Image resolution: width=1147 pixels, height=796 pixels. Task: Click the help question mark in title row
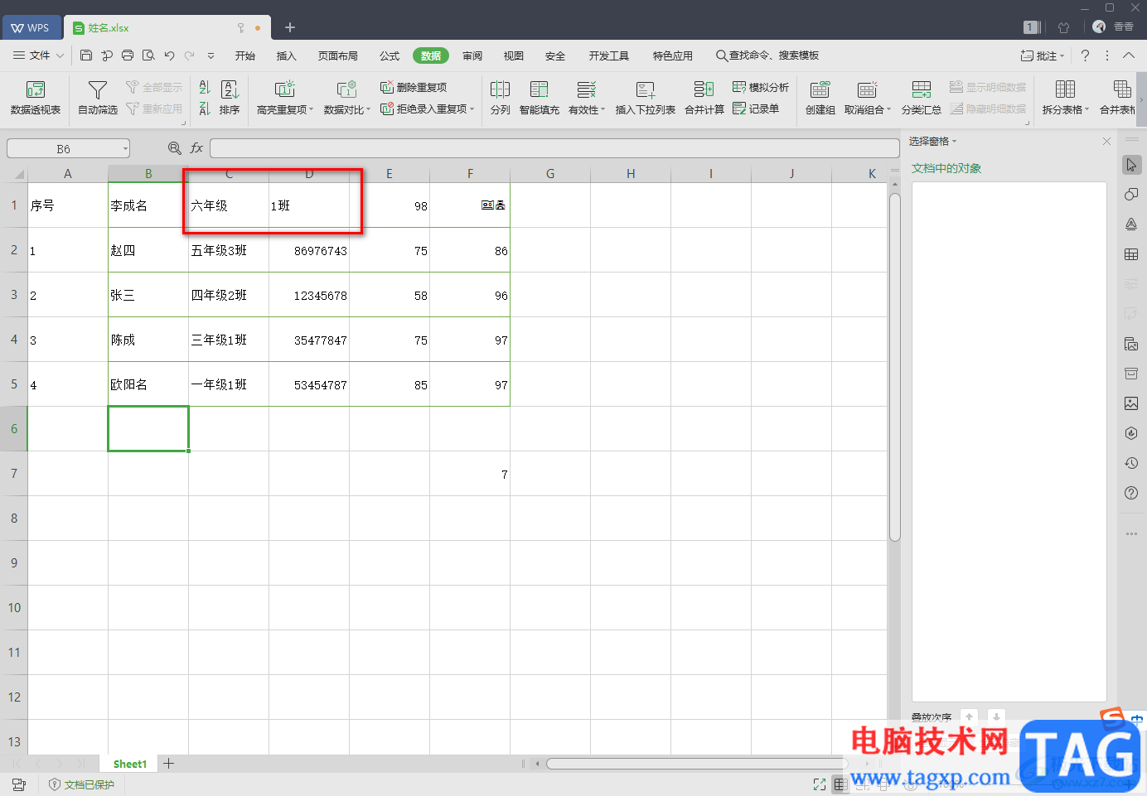(1085, 55)
